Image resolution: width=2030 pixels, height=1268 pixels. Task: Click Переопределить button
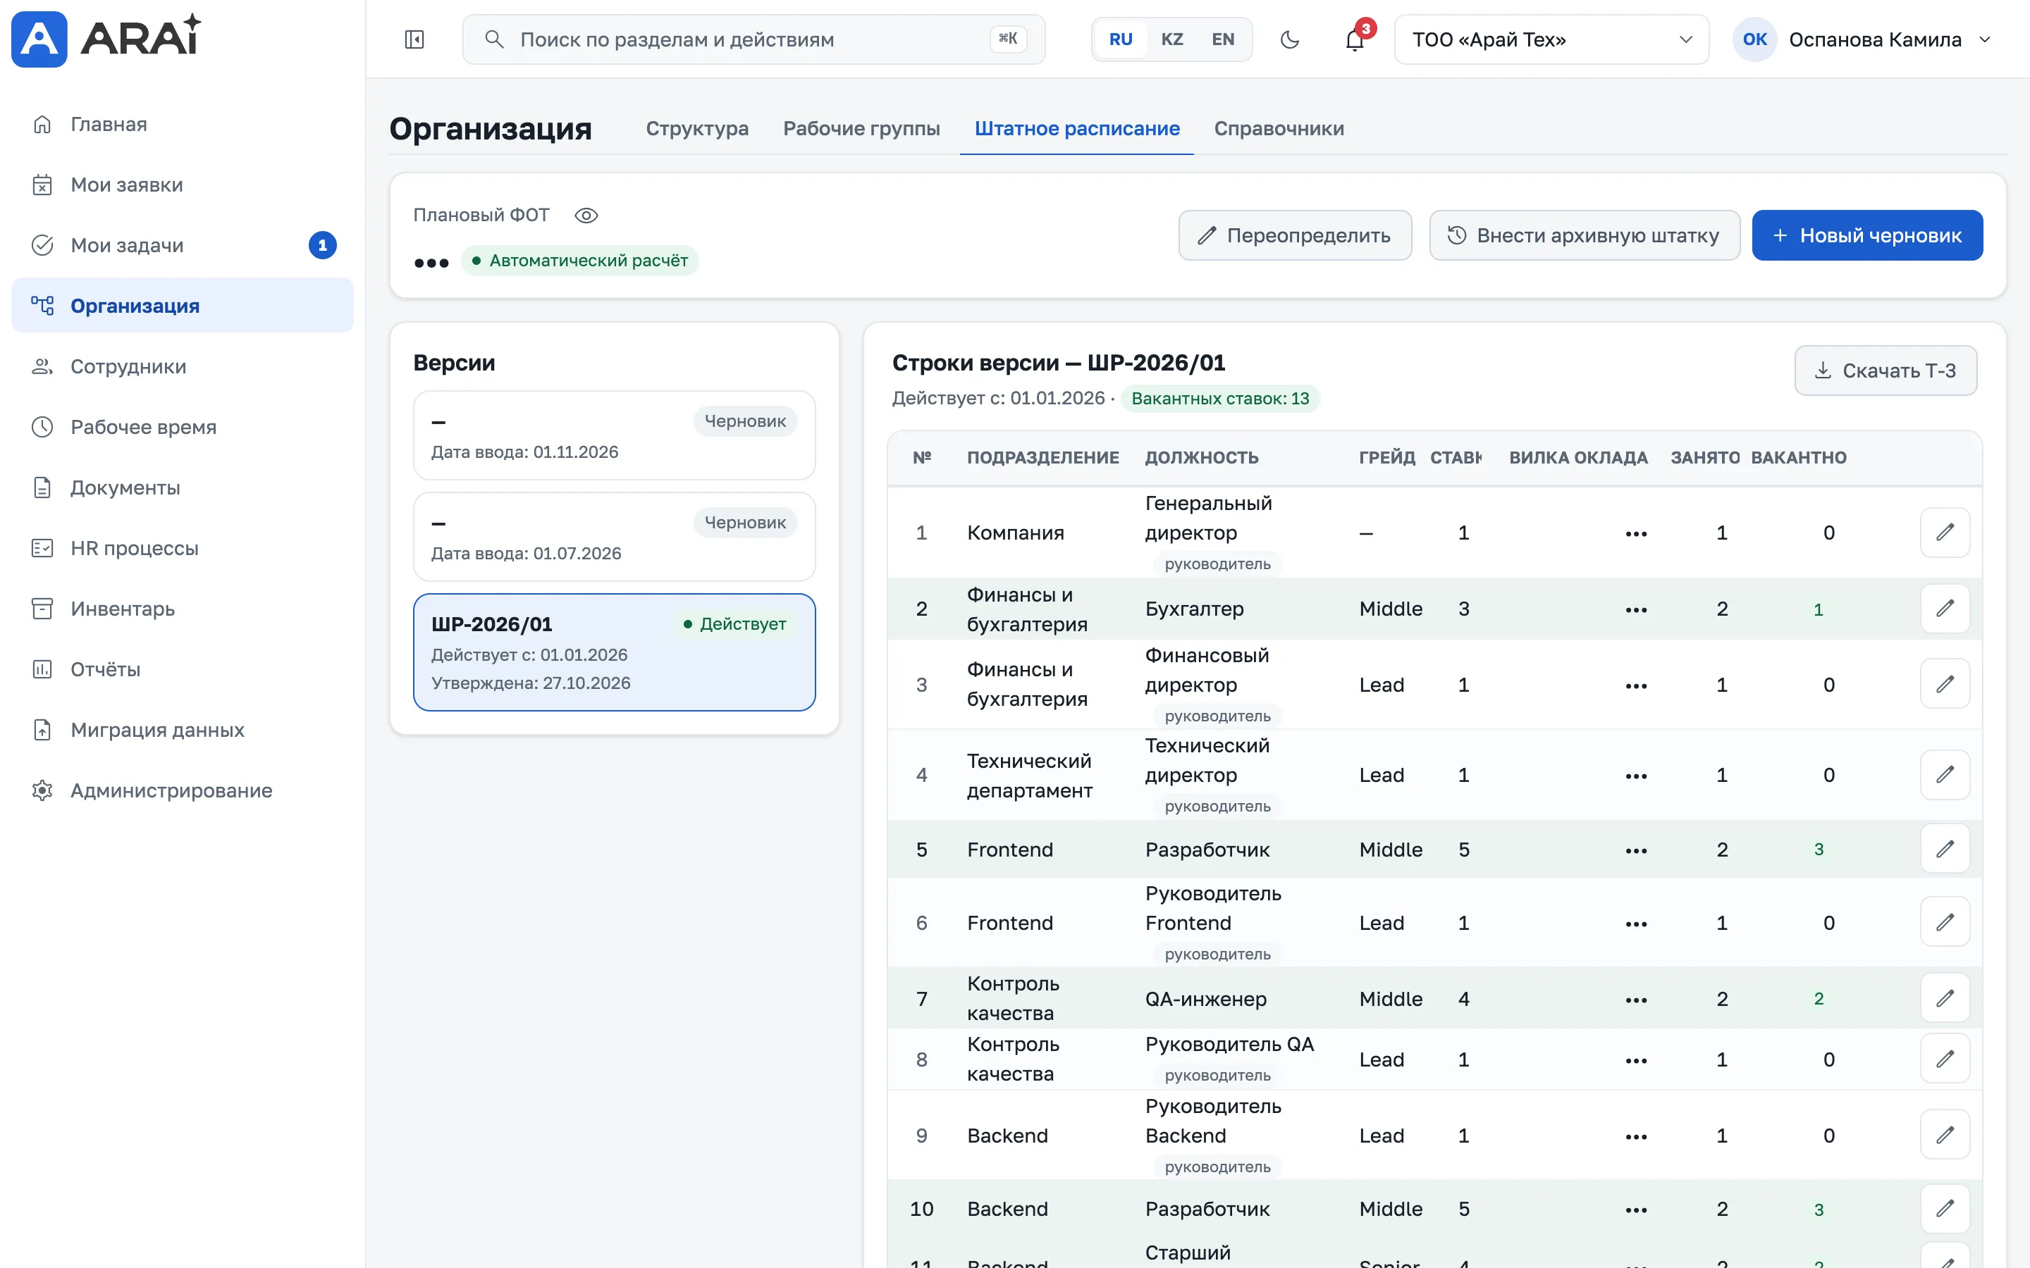point(1294,236)
